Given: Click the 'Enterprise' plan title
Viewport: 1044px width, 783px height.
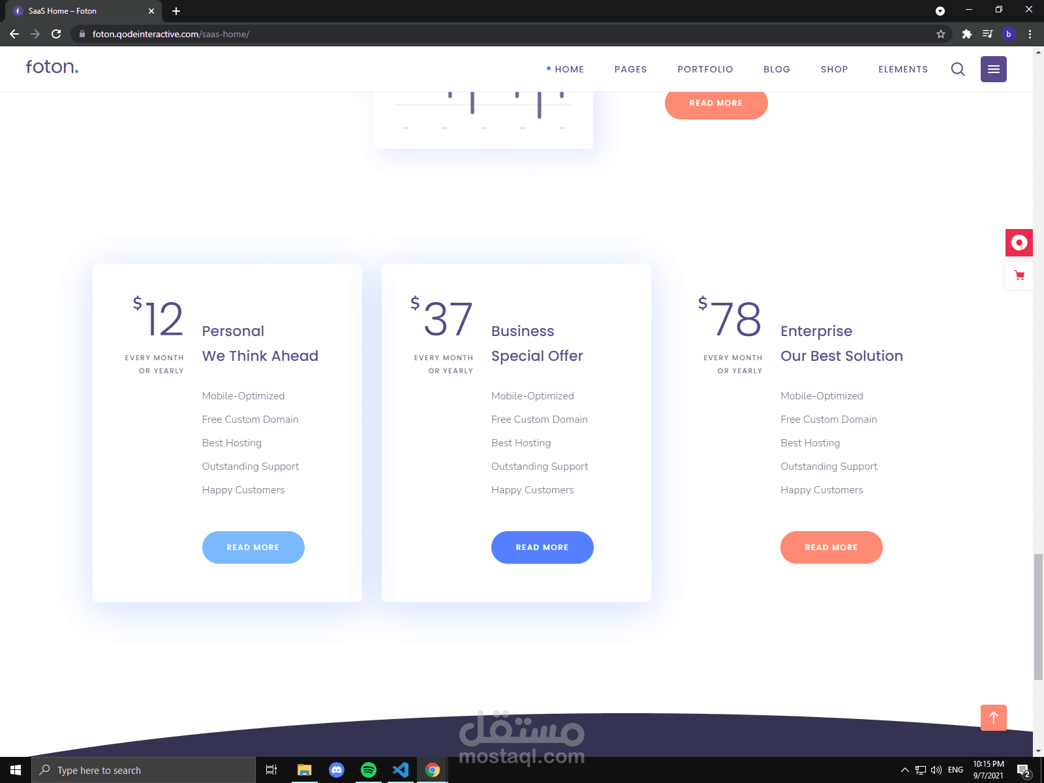Looking at the screenshot, I should coord(816,331).
